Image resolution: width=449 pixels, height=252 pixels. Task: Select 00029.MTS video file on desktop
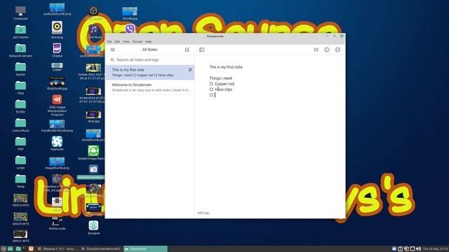(20, 218)
